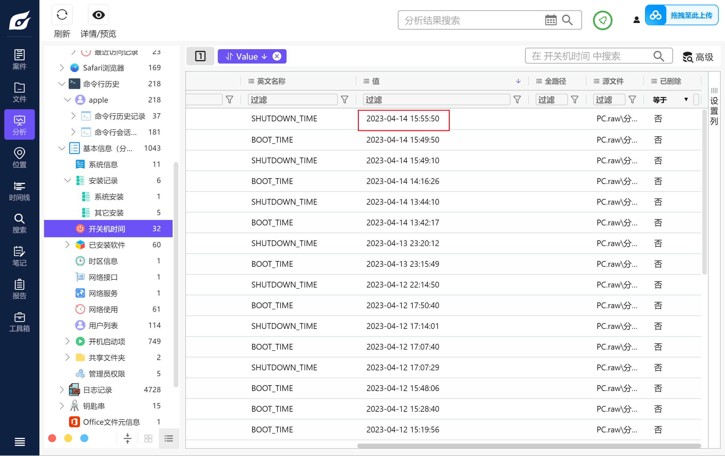Click the 拖拽至此上传 upload button

pyautogui.click(x=682, y=15)
